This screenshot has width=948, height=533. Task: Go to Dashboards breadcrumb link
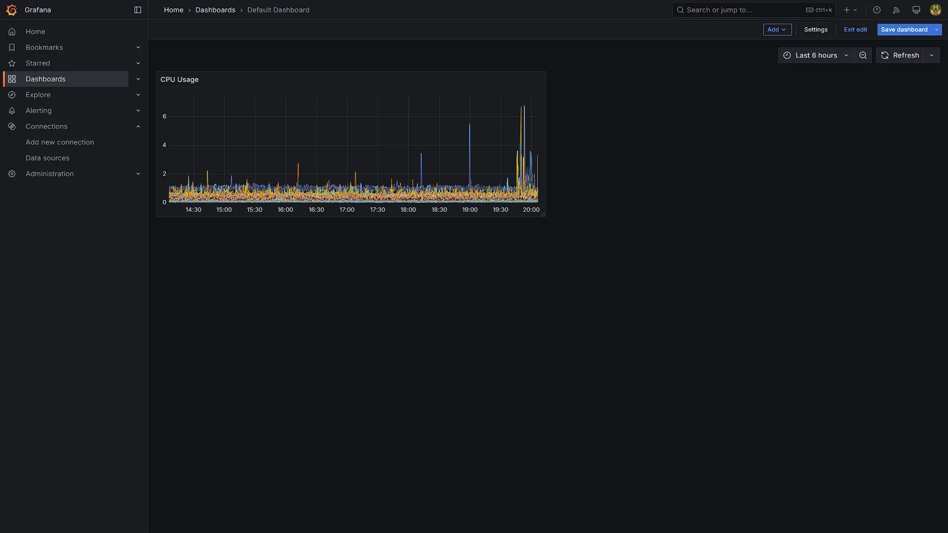coord(215,10)
